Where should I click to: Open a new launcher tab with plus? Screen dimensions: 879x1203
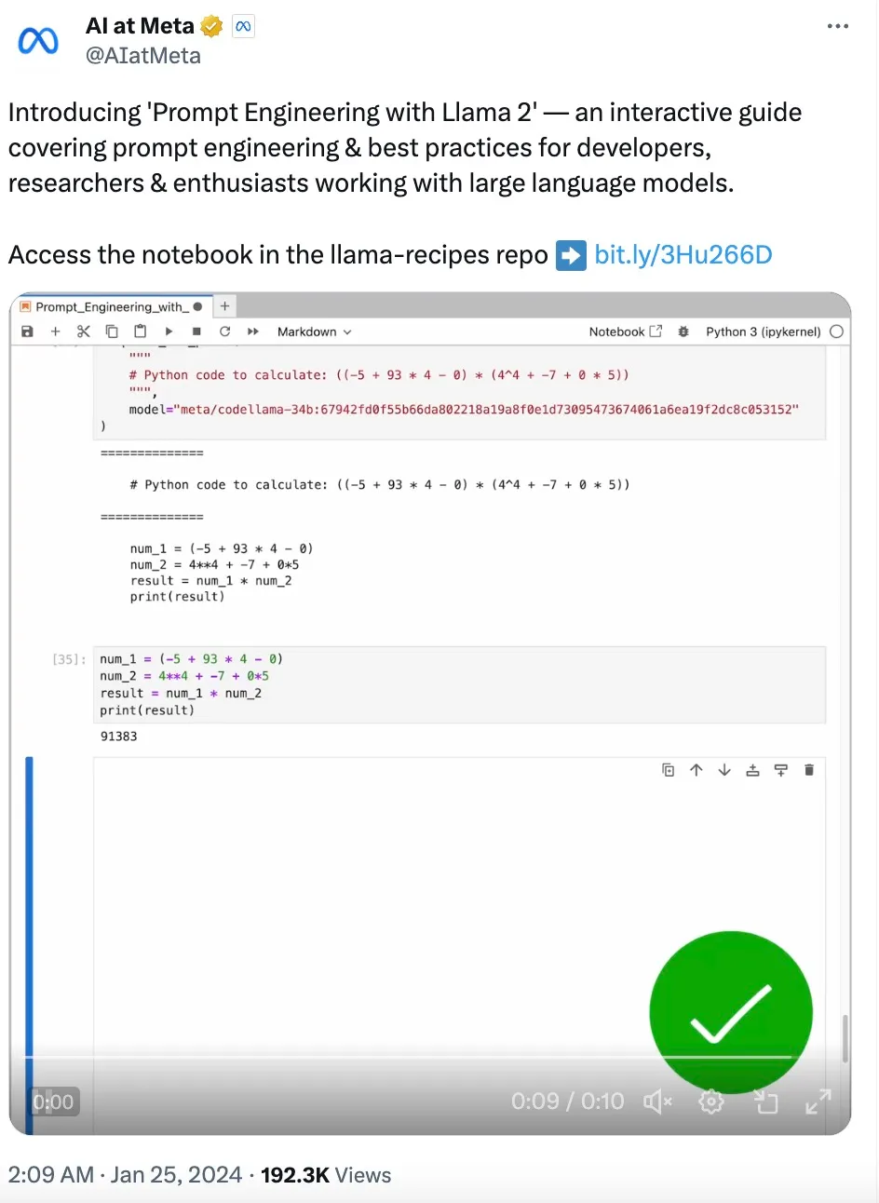(x=224, y=306)
